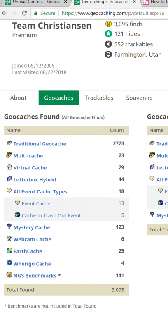Open the EarthCache link

coord(28,251)
